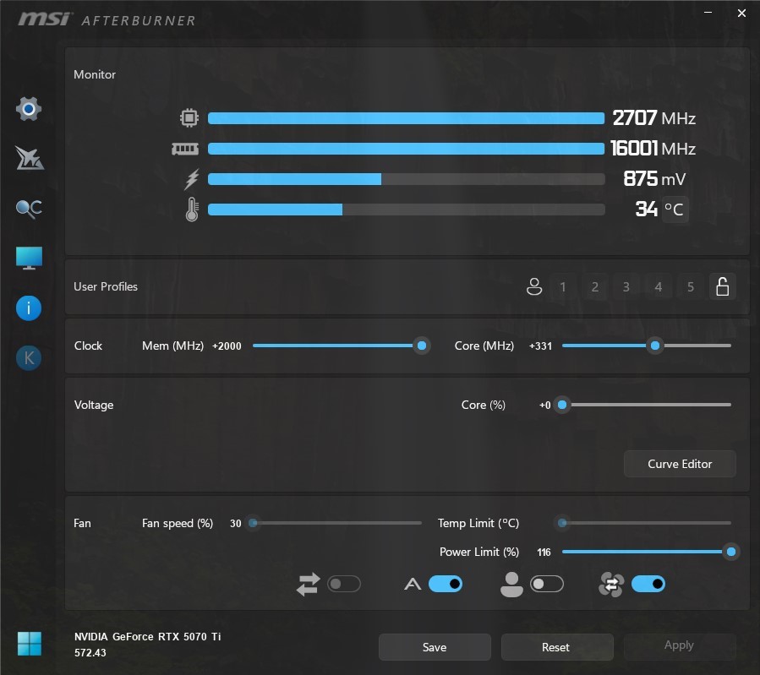Toggle the °C temperature unit button
The height and width of the screenshot is (675, 760).
(x=675, y=210)
